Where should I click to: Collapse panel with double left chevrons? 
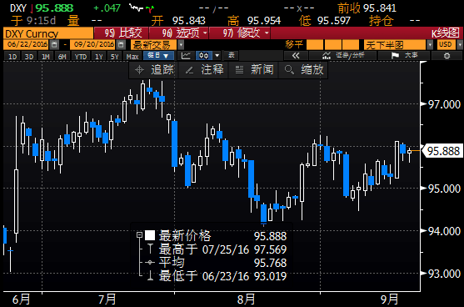coord(296,56)
